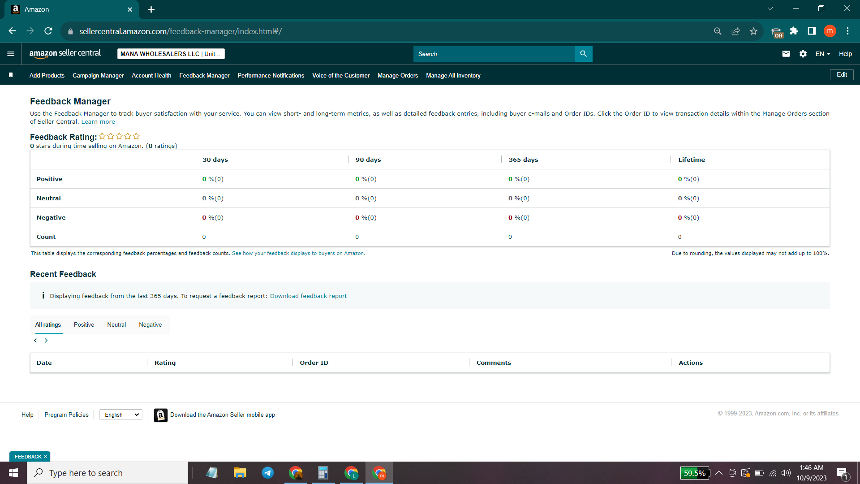The image size is (860, 484).
Task: Open the hamburger navigation menu
Action: [11, 54]
